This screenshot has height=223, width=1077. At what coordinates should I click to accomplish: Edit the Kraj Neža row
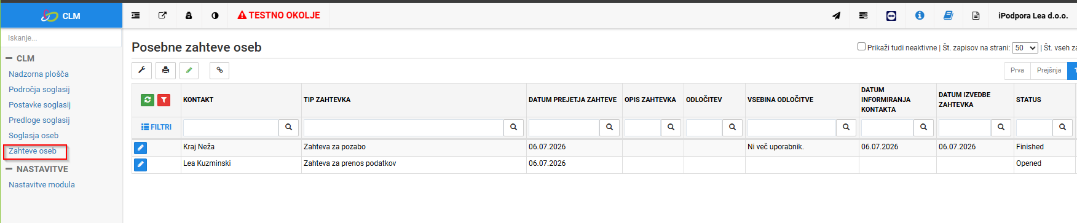(x=141, y=147)
